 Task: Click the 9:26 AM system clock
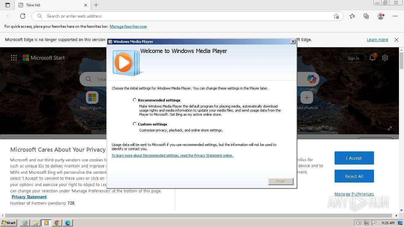(x=388, y=223)
